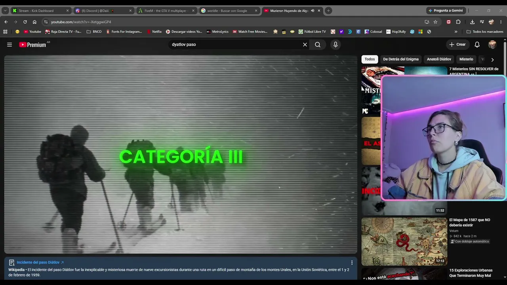
Task: Open Watch Free Movies bookmark
Action: coord(250,32)
